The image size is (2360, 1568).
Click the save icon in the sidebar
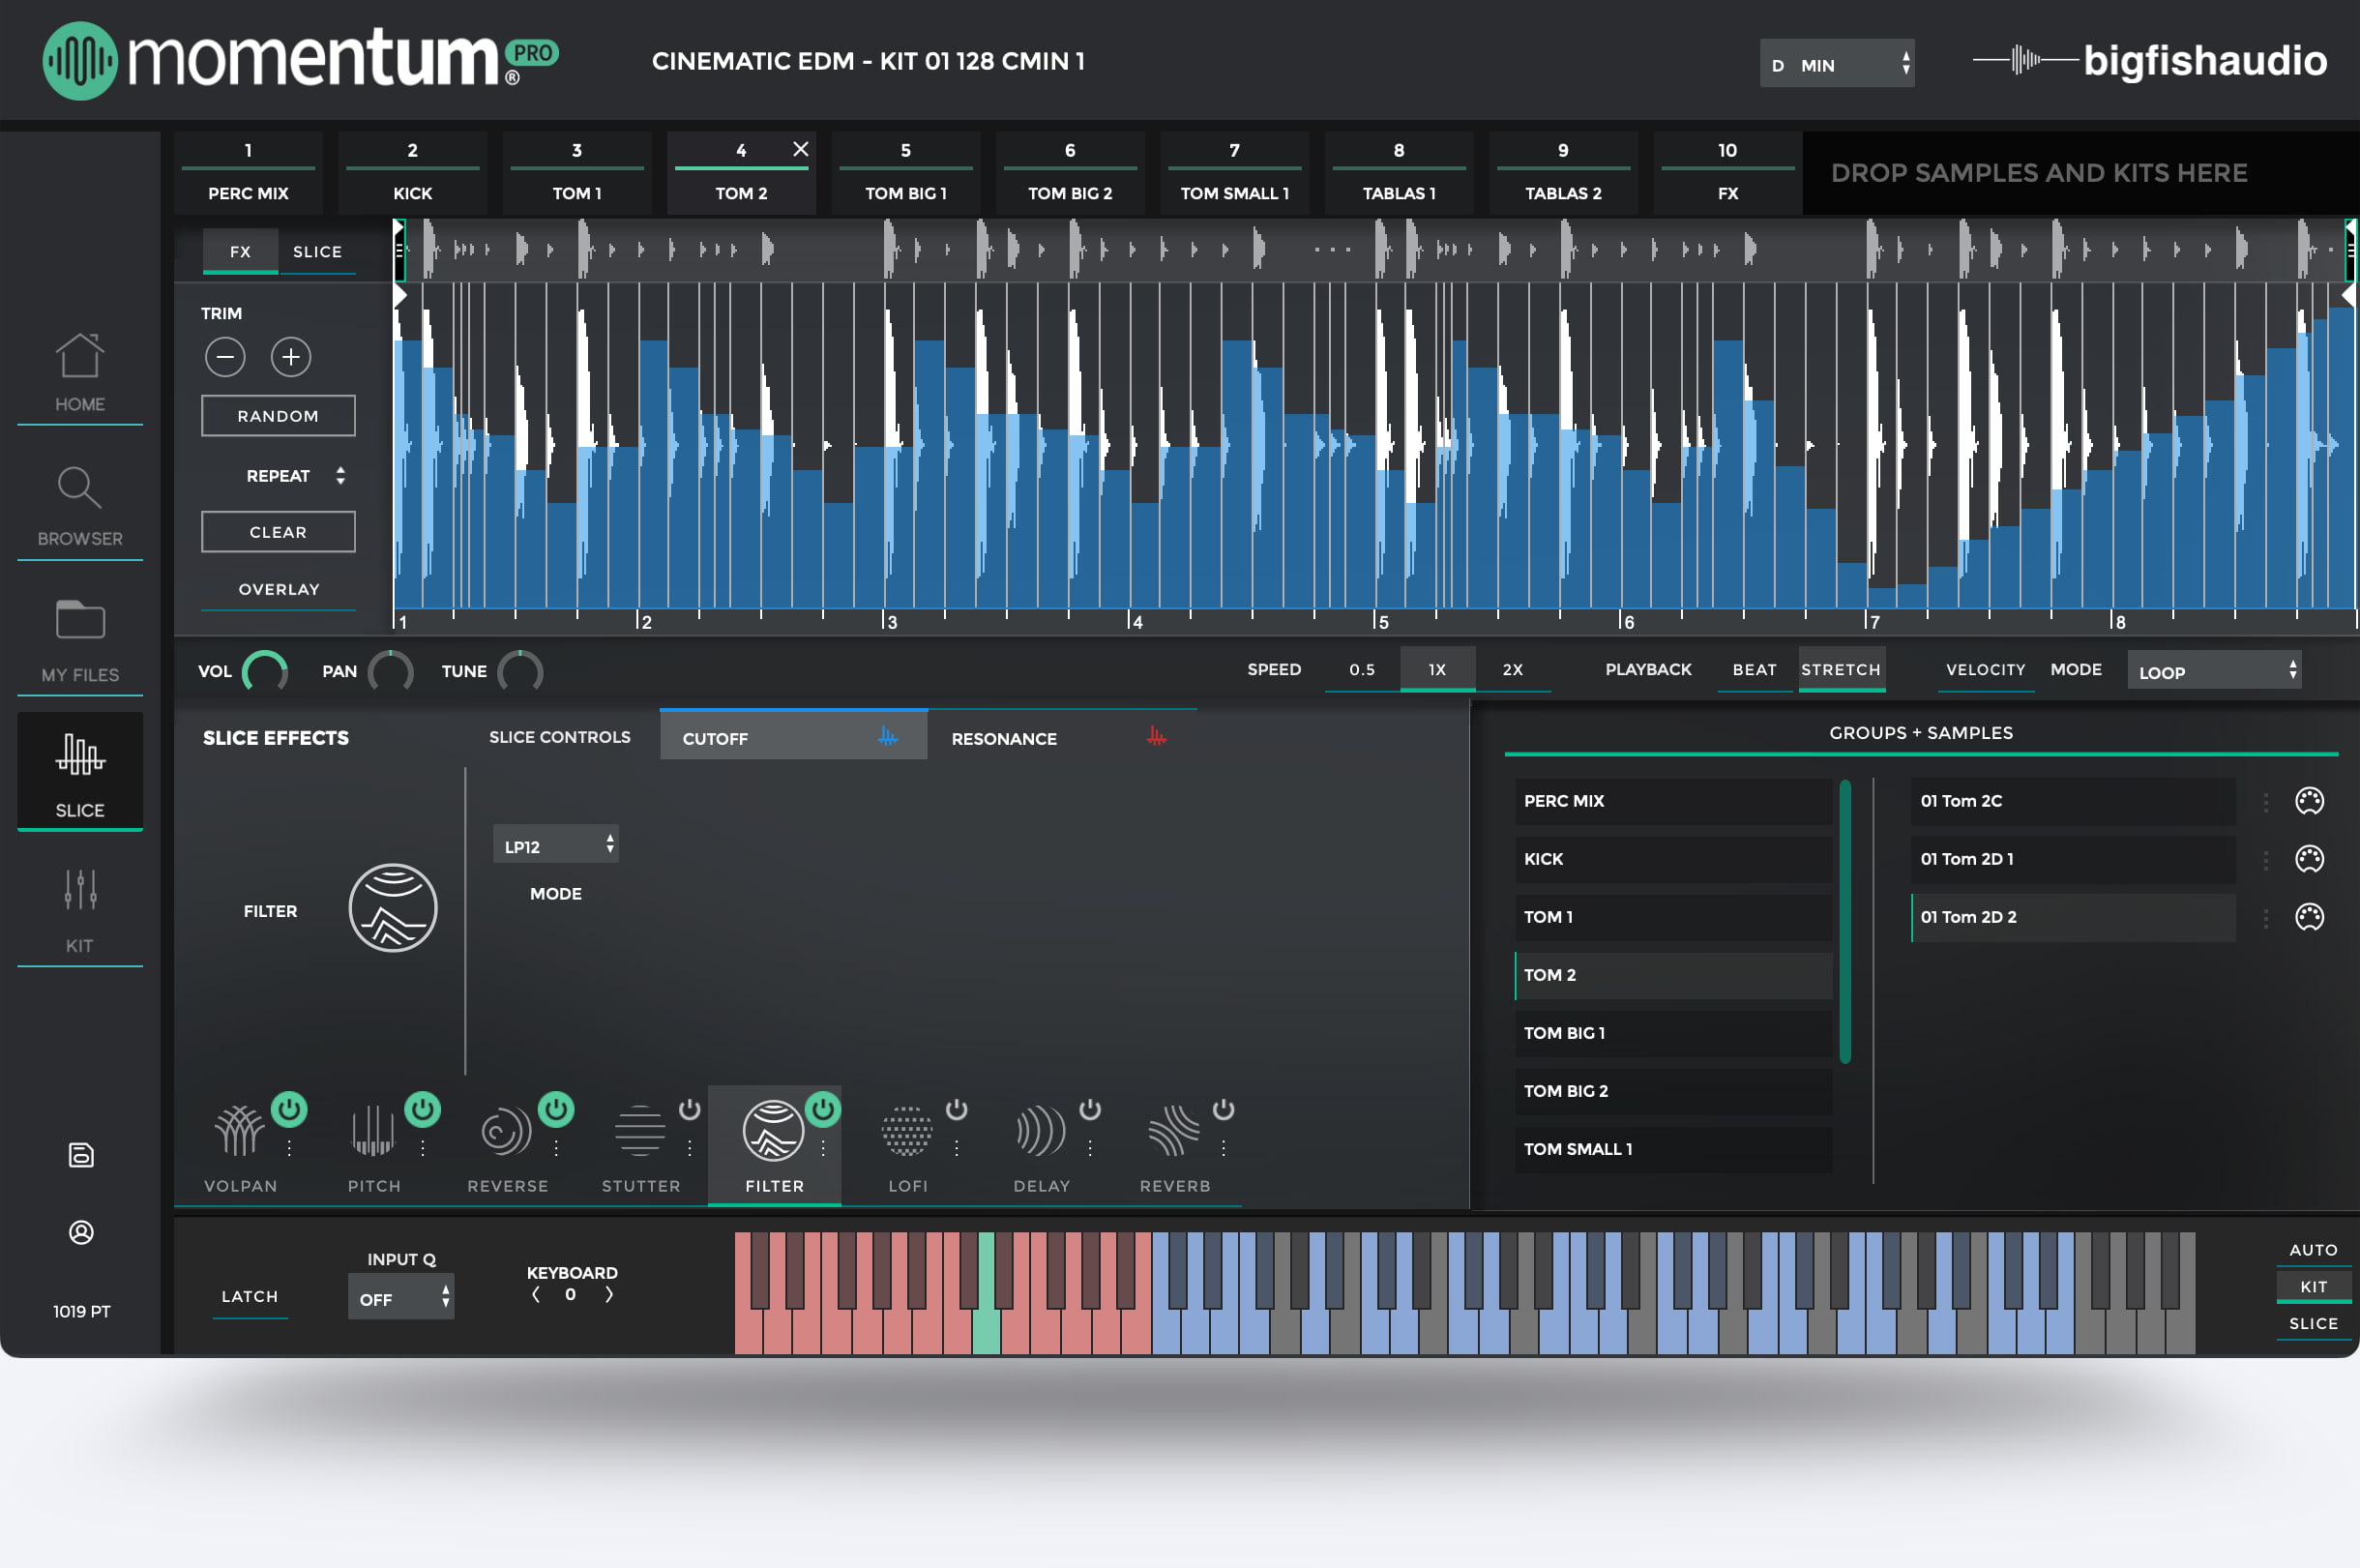click(81, 1155)
